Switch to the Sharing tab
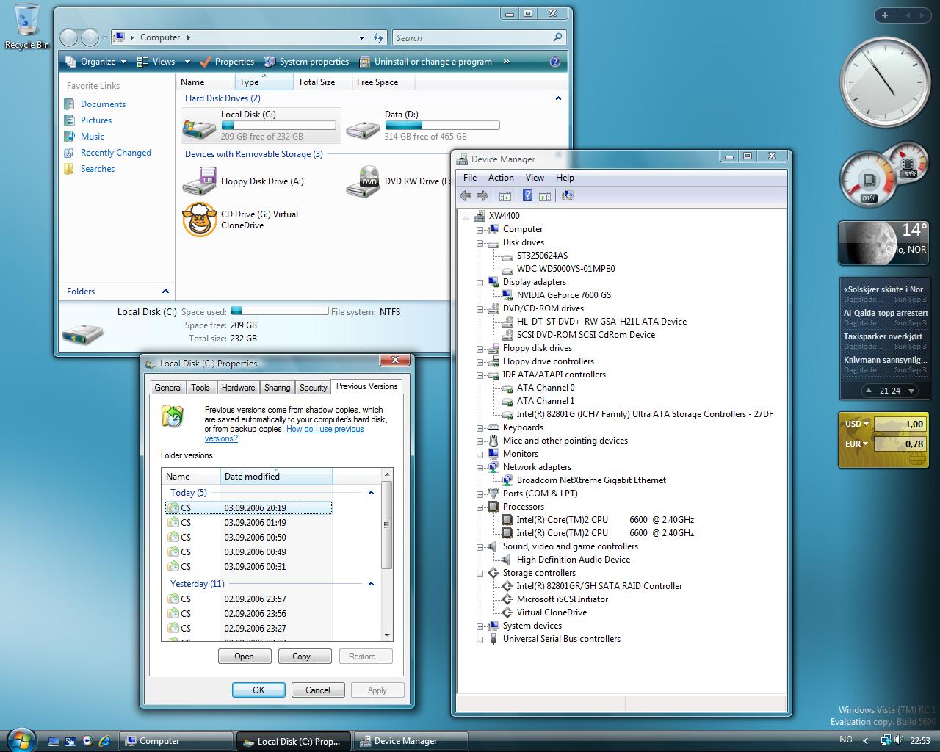 pos(277,388)
